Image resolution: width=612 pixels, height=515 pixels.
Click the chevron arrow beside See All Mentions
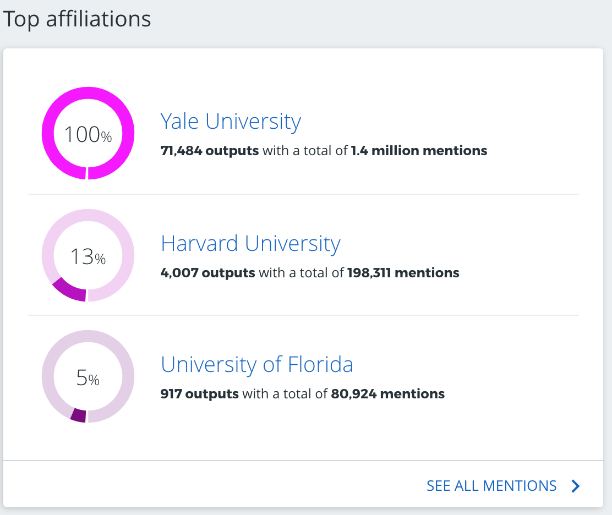[x=575, y=486]
